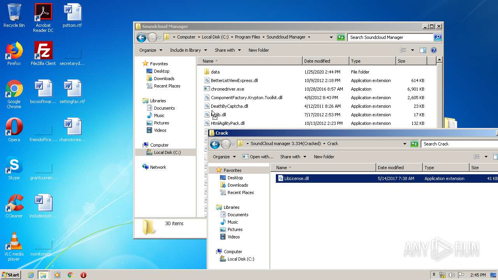Viewport: 498px width, 280px height.
Task: Click Windows Explorer taskbar button
Action: click(x=43, y=275)
